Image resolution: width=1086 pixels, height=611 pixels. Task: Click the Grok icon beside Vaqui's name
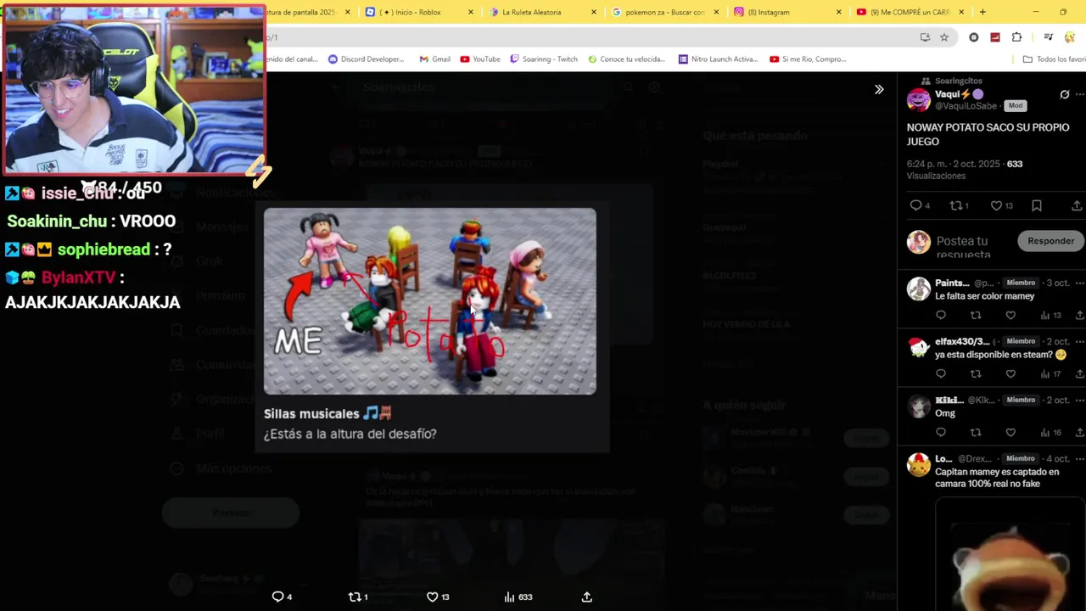pyautogui.click(x=1065, y=95)
